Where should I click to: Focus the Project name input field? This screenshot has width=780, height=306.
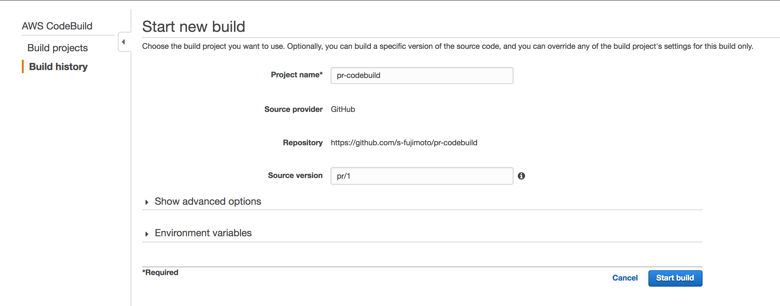click(x=421, y=76)
